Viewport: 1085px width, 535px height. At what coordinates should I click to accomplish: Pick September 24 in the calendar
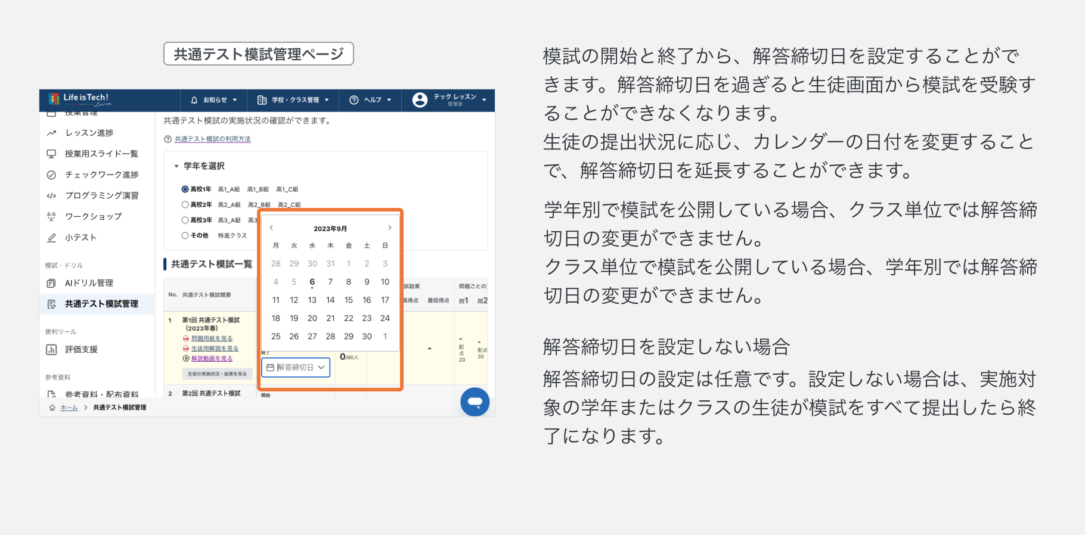pyautogui.click(x=385, y=318)
